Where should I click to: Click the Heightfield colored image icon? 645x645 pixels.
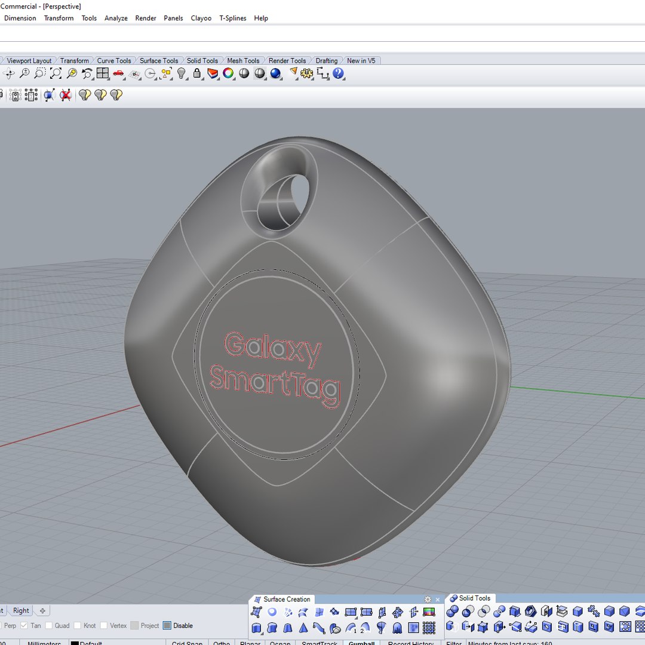coord(429,612)
